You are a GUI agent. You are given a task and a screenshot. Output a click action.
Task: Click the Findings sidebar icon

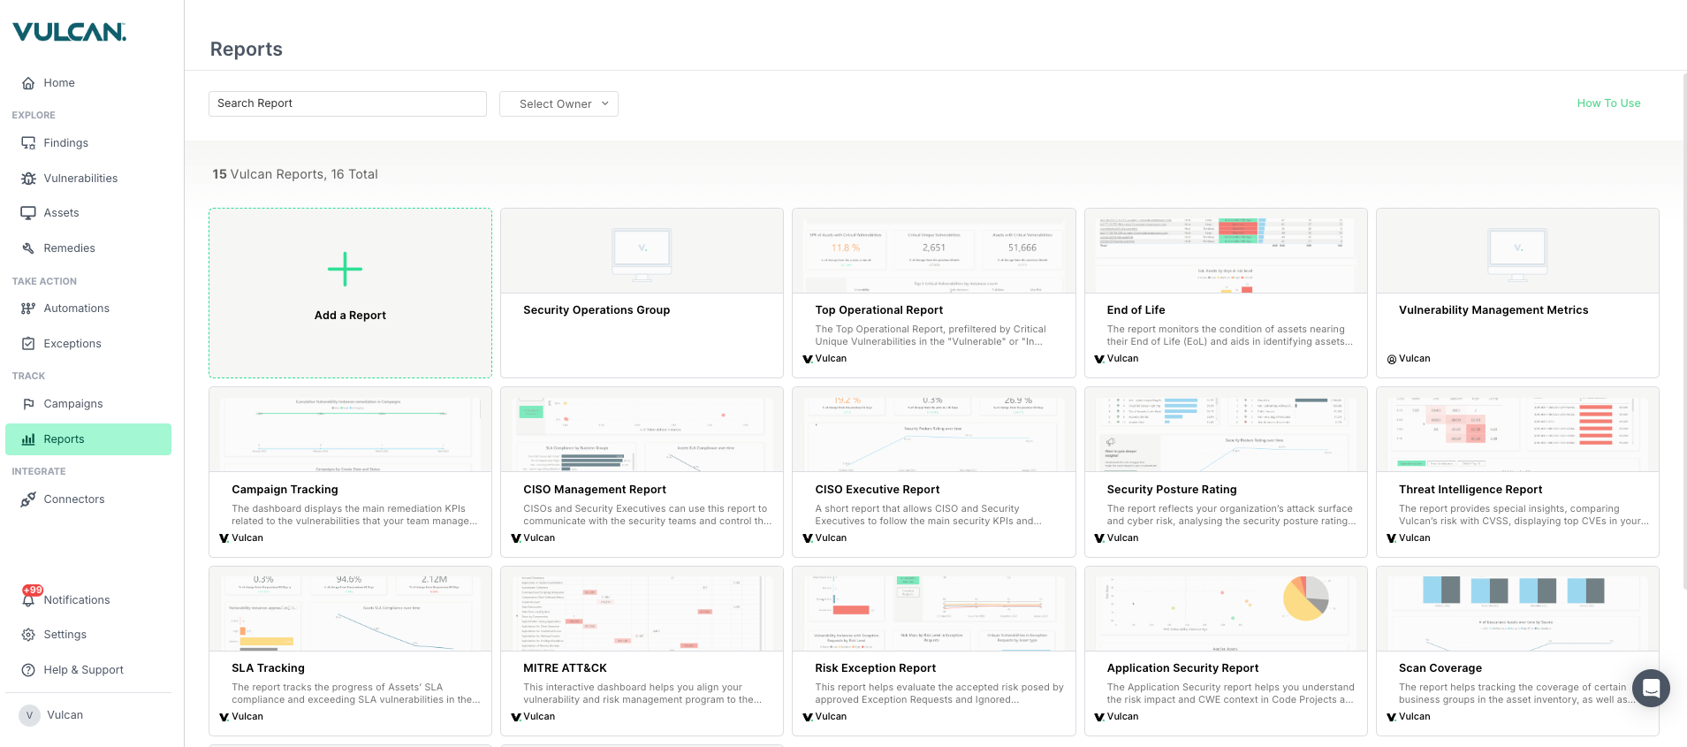pos(28,143)
